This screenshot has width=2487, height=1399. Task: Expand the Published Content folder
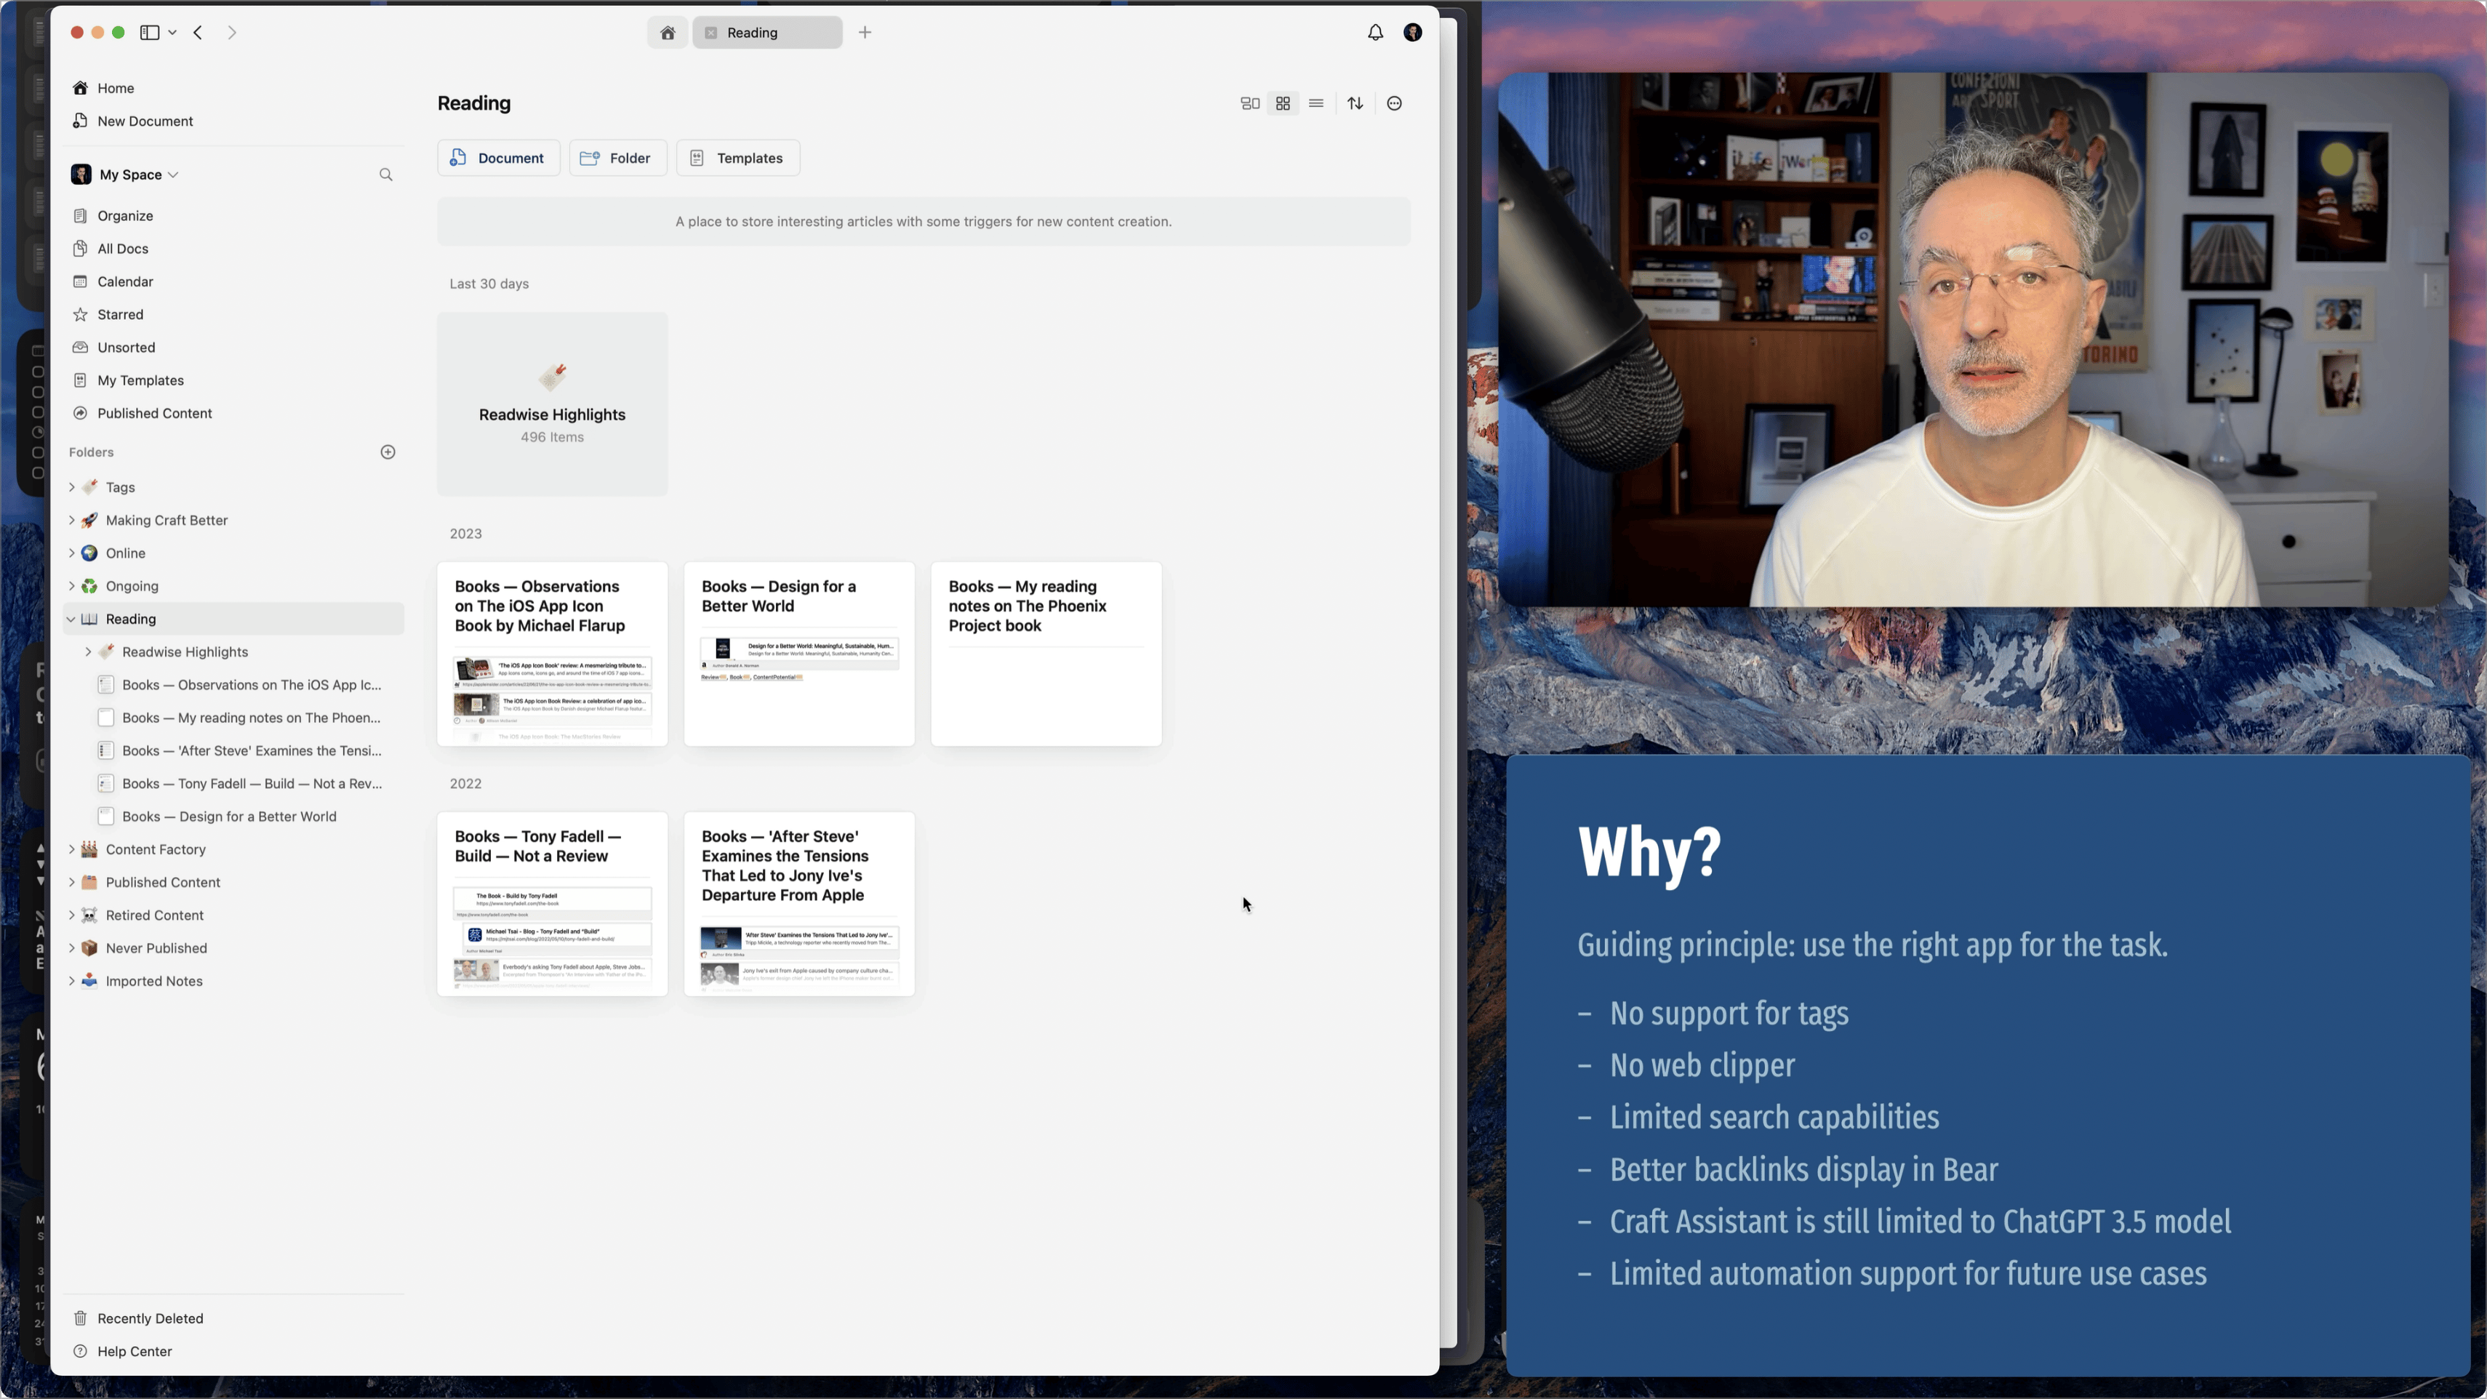(x=71, y=881)
